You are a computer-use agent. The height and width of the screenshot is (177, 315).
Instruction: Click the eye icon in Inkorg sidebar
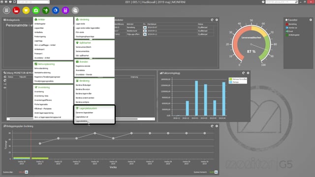(5, 88)
